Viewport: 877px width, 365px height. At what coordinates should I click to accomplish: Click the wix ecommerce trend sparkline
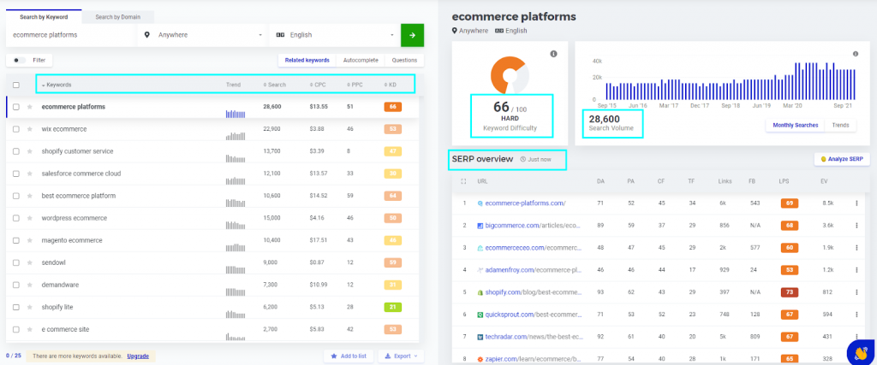click(x=236, y=136)
